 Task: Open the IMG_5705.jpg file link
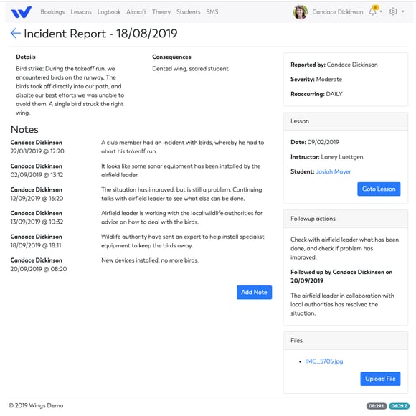[324, 361]
